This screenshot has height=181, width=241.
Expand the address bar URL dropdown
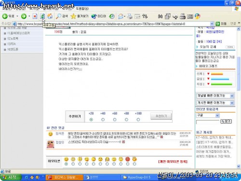(212, 24)
